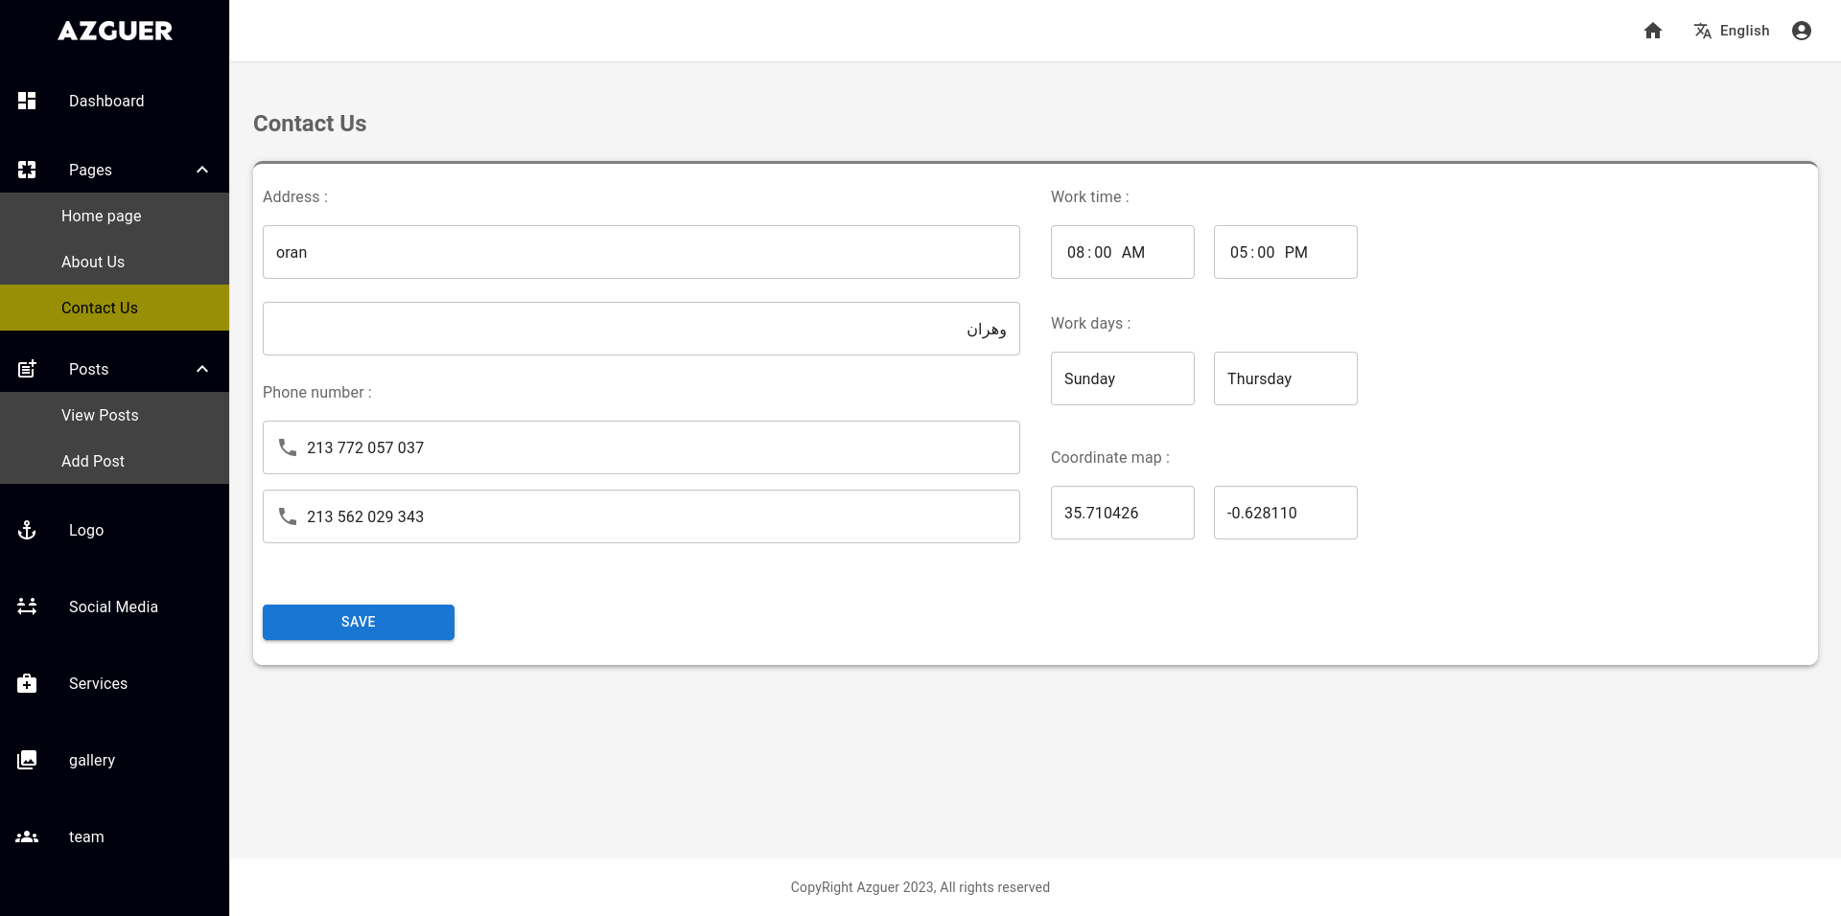Click the Services medical bag icon
This screenshot has width=1841, height=916.
(27, 683)
